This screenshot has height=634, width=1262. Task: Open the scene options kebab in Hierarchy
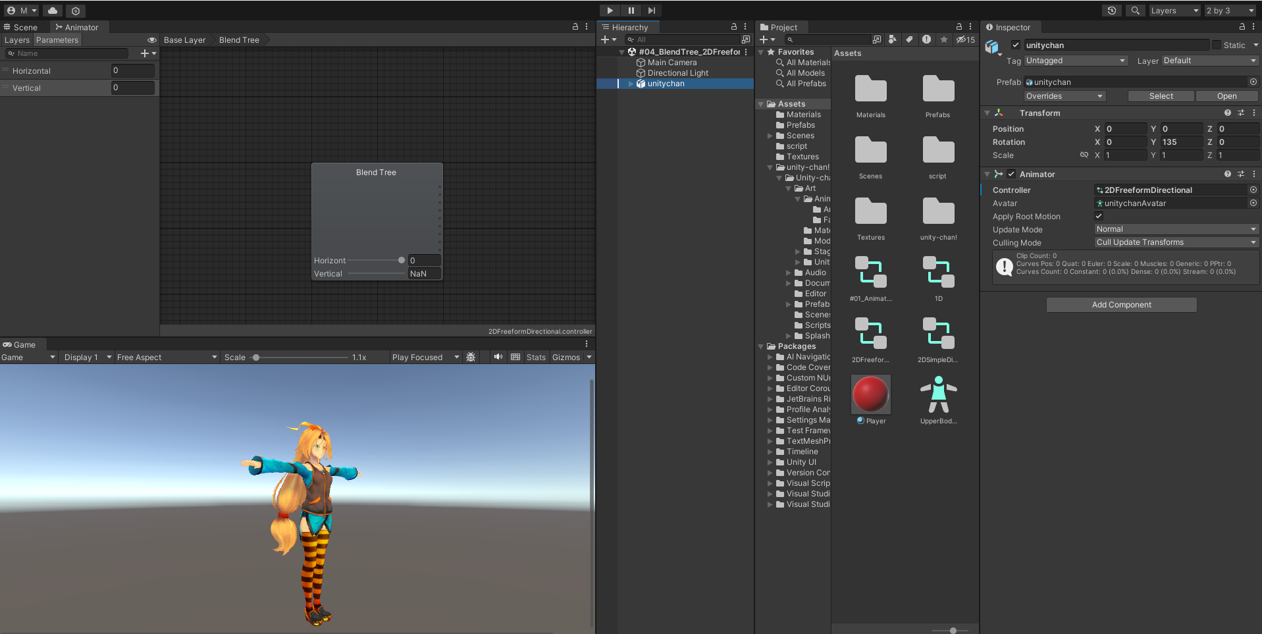coord(746,52)
